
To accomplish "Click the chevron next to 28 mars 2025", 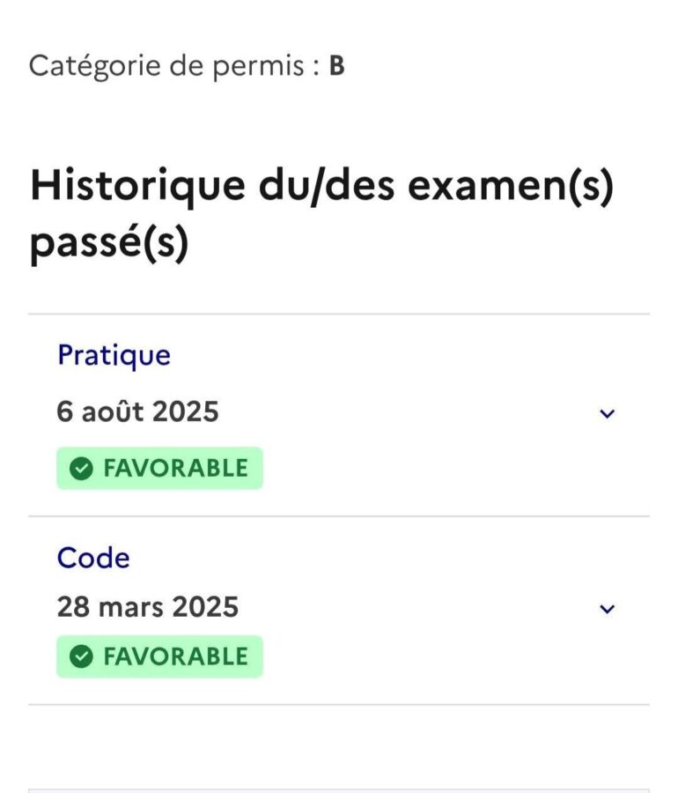I will coord(606,608).
